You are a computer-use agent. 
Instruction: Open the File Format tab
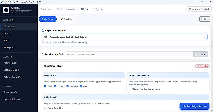tap(48, 19)
